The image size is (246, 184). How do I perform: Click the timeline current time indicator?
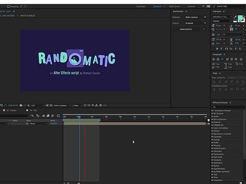click(79, 117)
